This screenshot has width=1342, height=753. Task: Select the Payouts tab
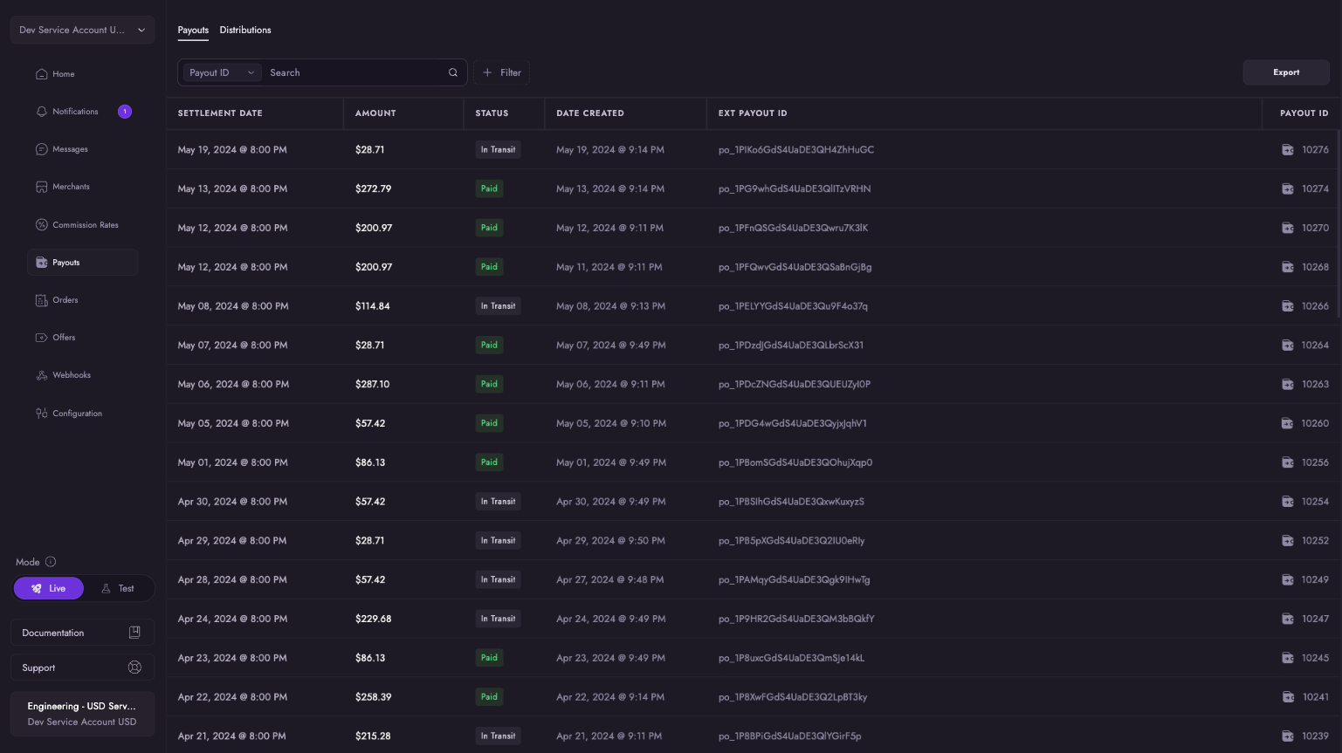tap(193, 30)
